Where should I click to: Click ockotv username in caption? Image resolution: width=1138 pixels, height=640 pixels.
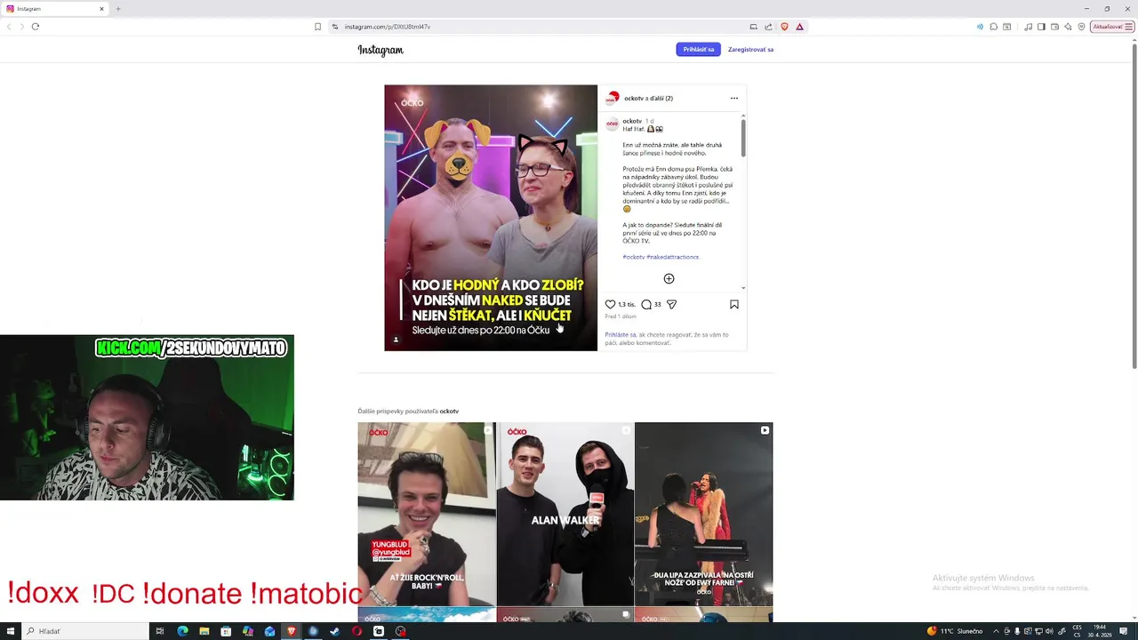point(632,121)
